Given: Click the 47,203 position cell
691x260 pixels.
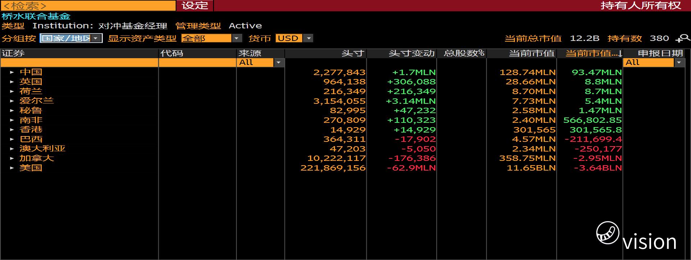Looking at the screenshot, I should tap(348, 149).
